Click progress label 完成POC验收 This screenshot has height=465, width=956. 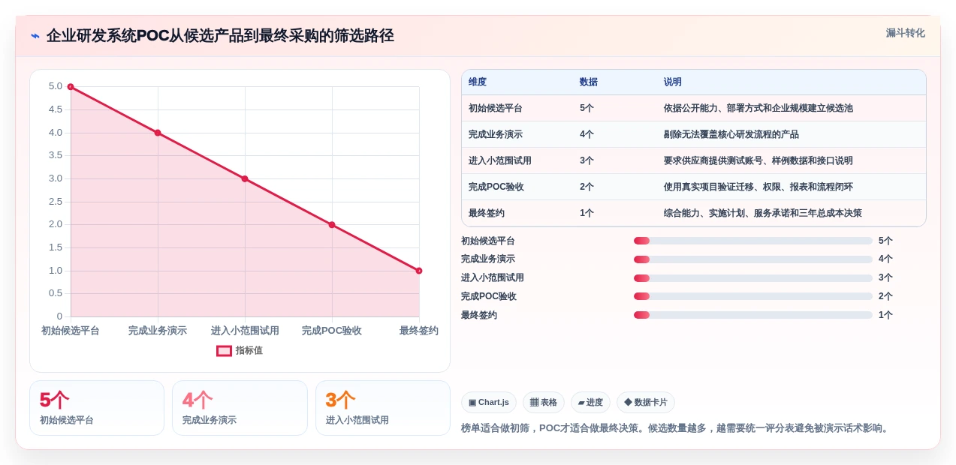click(489, 296)
